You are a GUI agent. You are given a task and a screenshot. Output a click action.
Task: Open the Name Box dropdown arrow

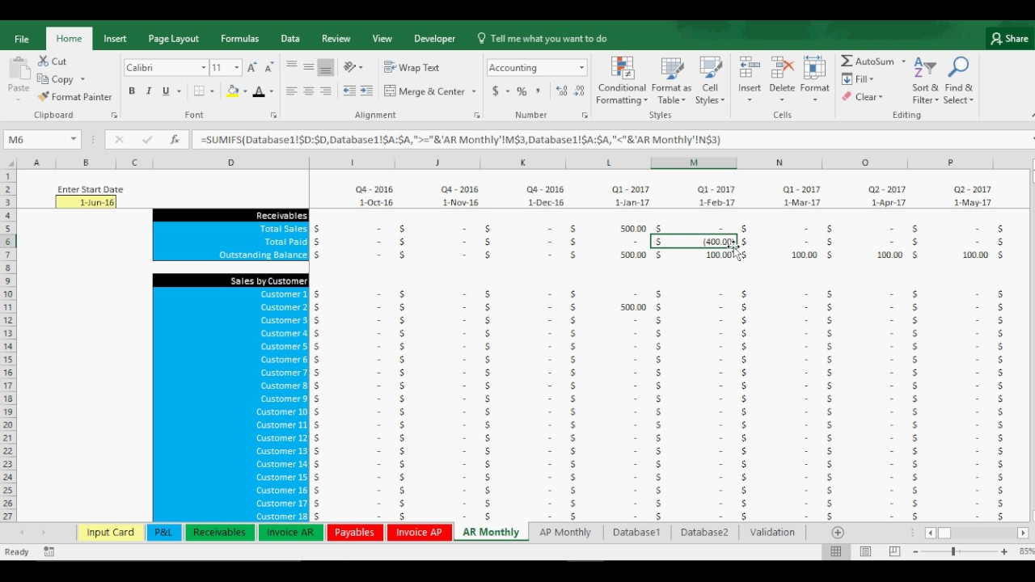(x=73, y=140)
